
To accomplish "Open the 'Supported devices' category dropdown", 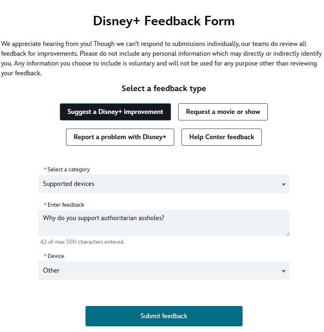I will point(164,184).
